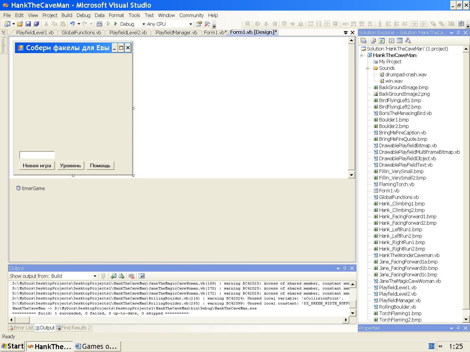
Task: Click the Помощь button on form
Action: 100,165
